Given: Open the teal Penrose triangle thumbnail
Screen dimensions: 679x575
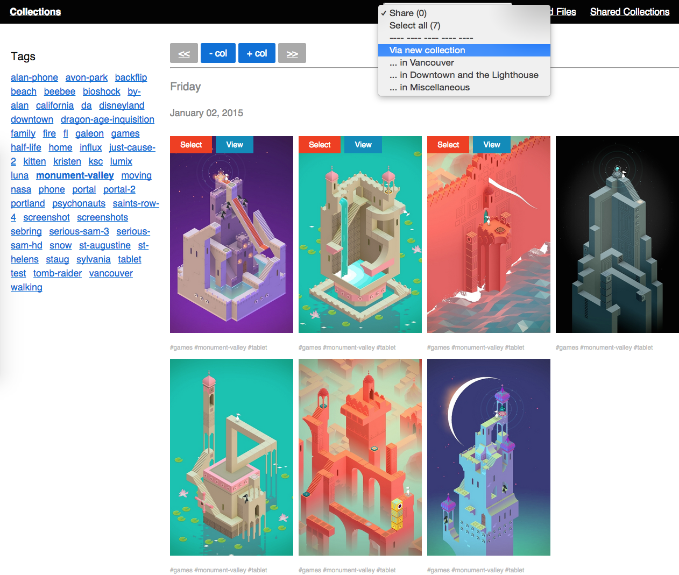Looking at the screenshot, I should 231,457.
